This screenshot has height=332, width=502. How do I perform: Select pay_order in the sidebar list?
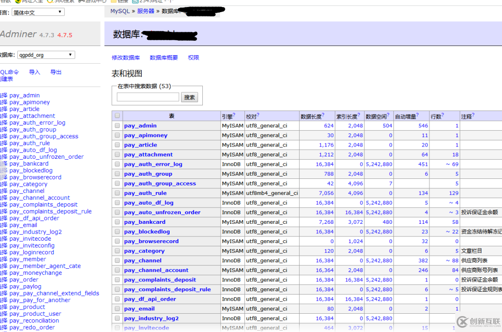(24, 280)
